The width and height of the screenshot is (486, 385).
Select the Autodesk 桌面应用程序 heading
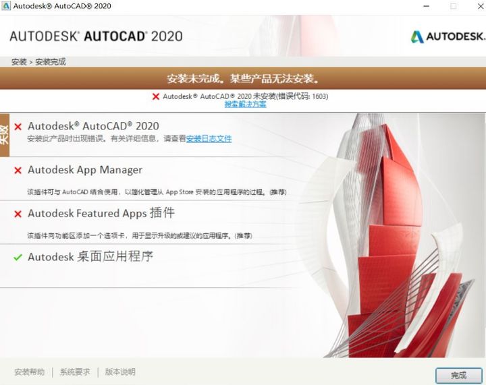(90, 257)
